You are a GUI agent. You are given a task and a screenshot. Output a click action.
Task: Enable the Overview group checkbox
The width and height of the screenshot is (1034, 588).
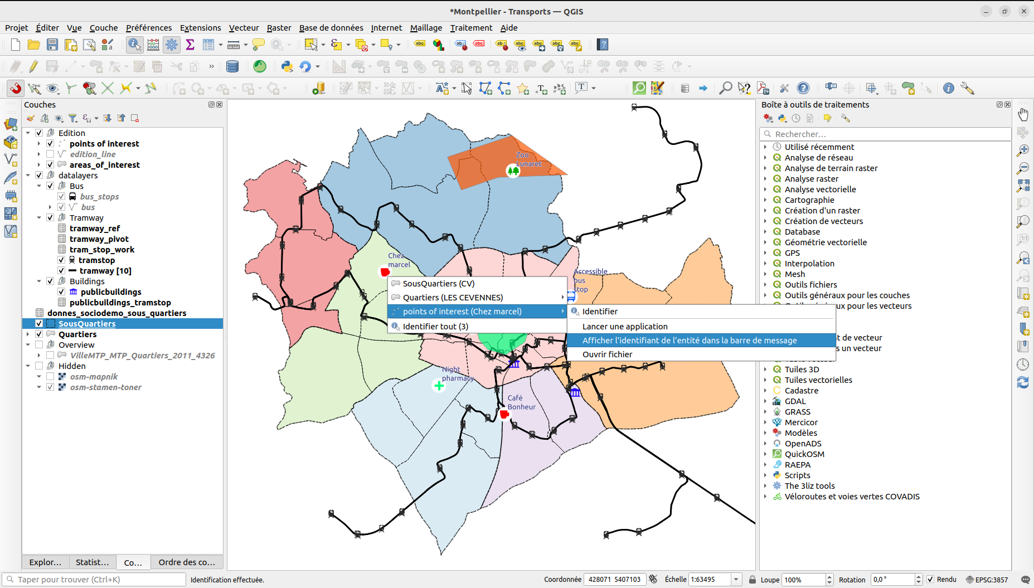coord(39,345)
